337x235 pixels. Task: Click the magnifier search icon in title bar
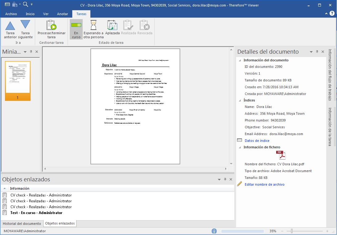(x=25, y=4)
